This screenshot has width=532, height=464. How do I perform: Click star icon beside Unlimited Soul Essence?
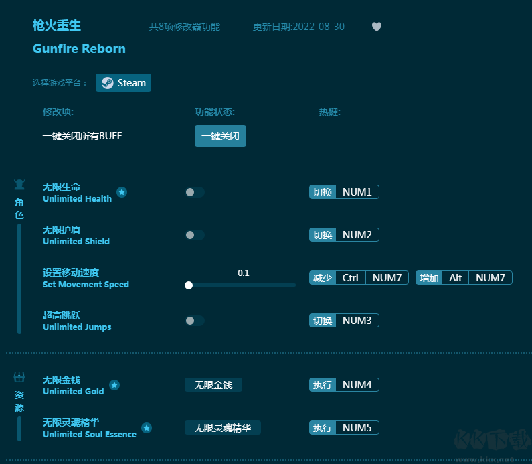[147, 428]
